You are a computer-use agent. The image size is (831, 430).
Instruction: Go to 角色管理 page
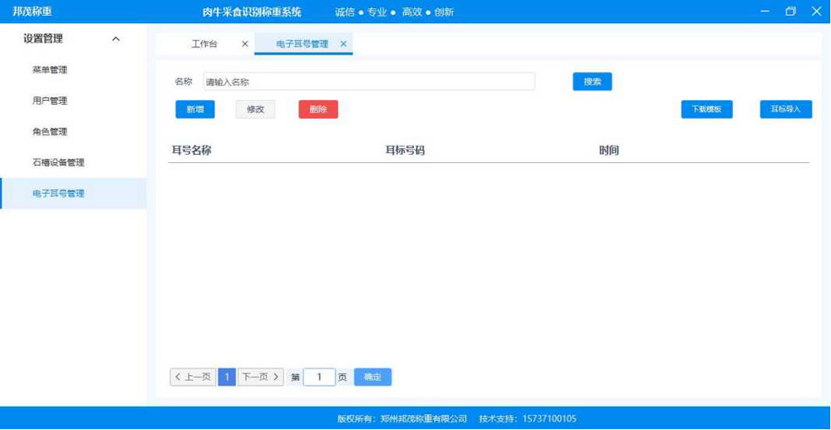[x=50, y=131]
